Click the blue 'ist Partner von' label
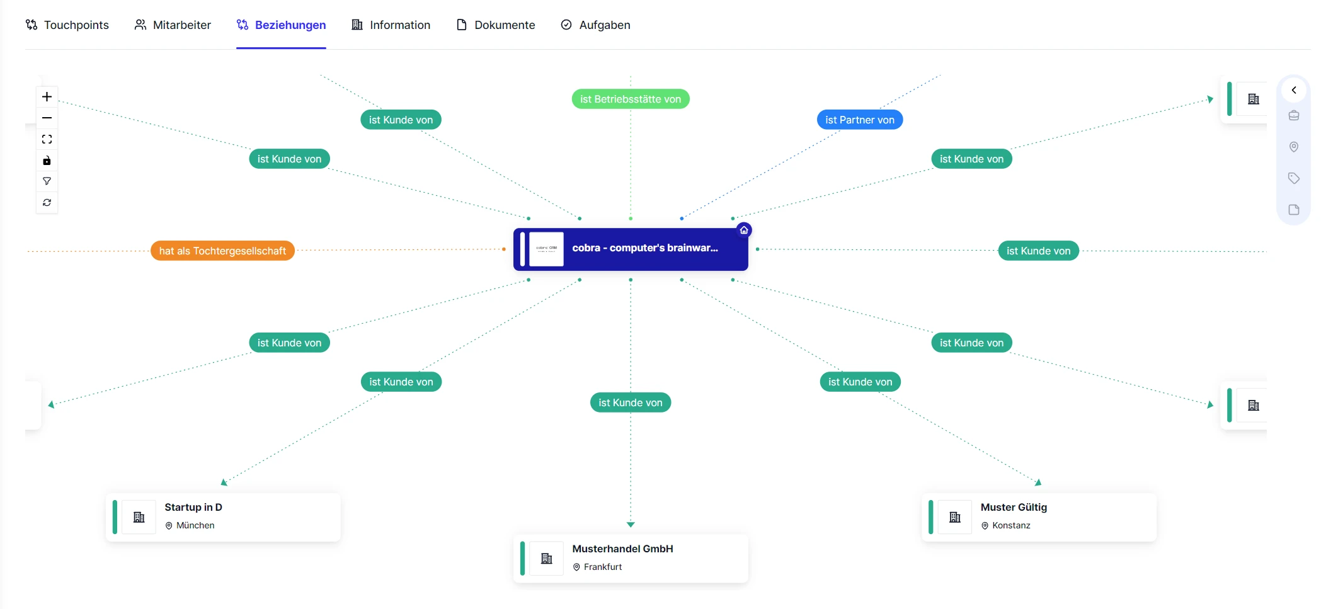This screenshot has width=1321, height=609. [859, 120]
